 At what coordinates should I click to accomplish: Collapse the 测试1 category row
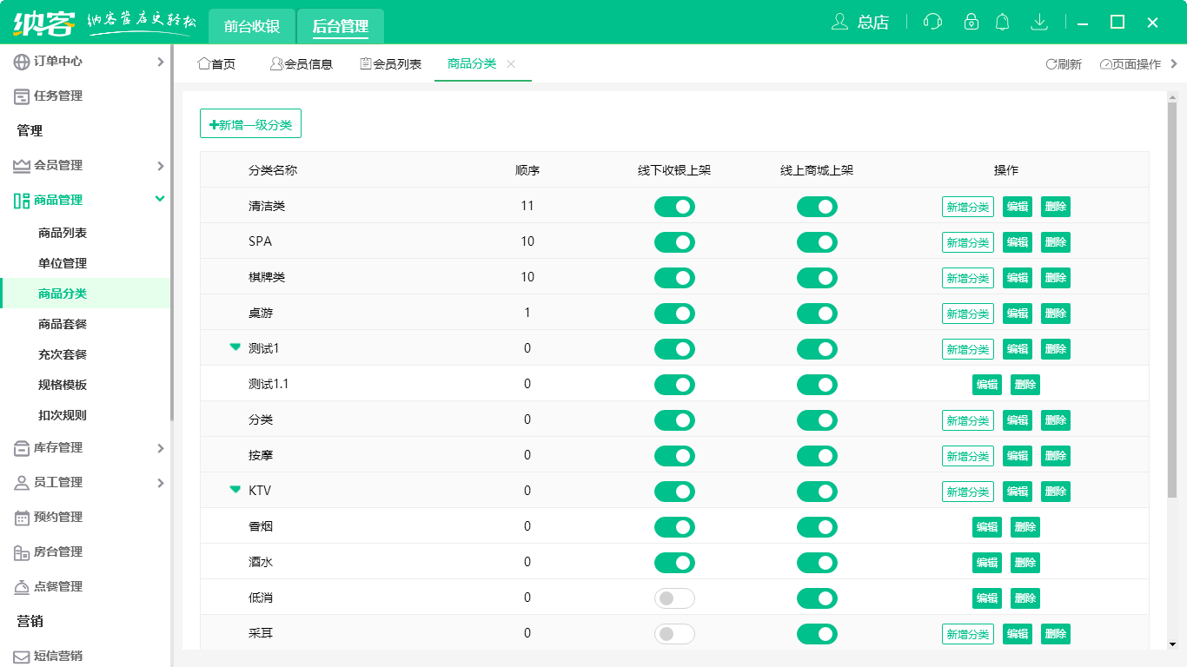(235, 347)
